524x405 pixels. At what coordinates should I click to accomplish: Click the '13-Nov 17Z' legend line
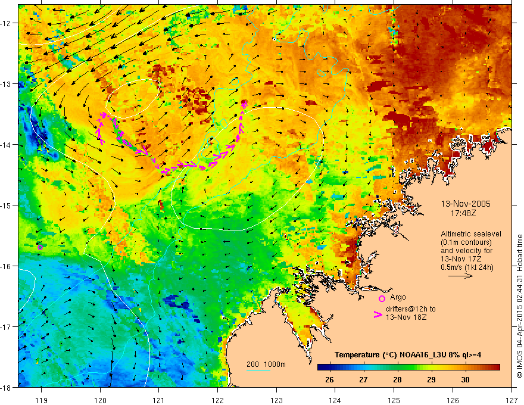(461, 259)
